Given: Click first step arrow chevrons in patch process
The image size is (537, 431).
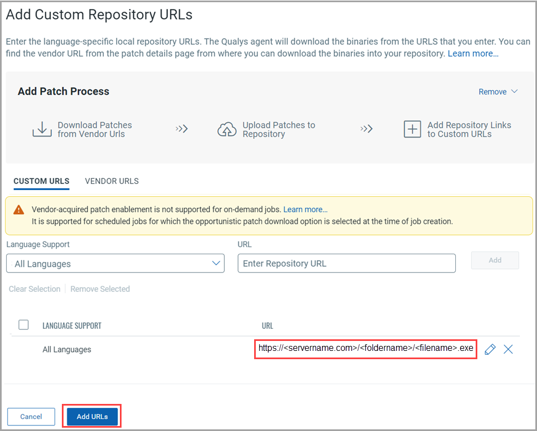Looking at the screenshot, I should (x=182, y=129).
